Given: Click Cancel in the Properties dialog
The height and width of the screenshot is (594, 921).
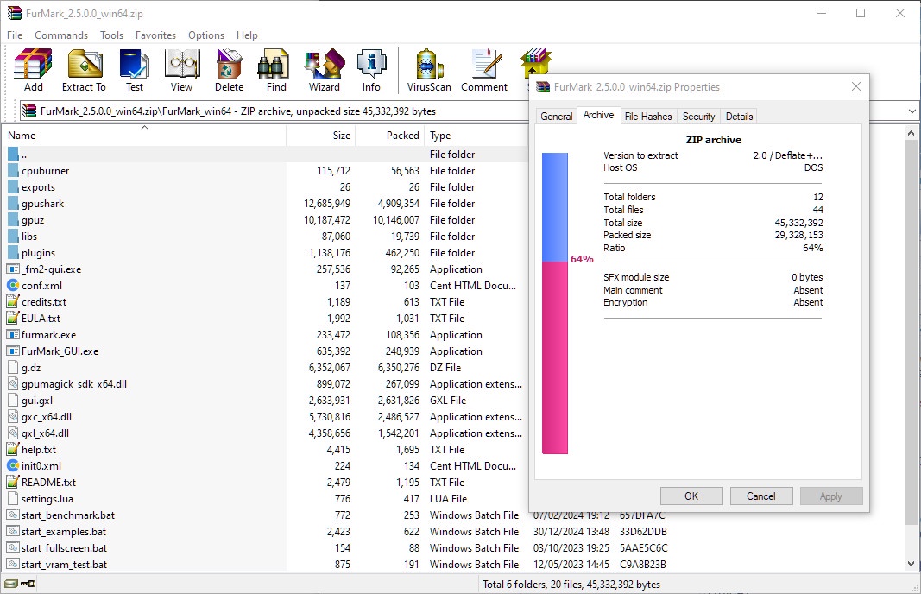Looking at the screenshot, I should click(761, 496).
